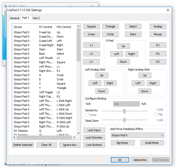
Task: Bind the Cross button
Action: pos(91,34)
